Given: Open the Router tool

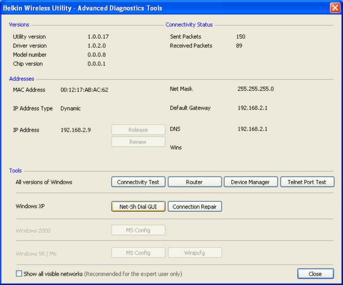Looking at the screenshot, I should point(195,182).
